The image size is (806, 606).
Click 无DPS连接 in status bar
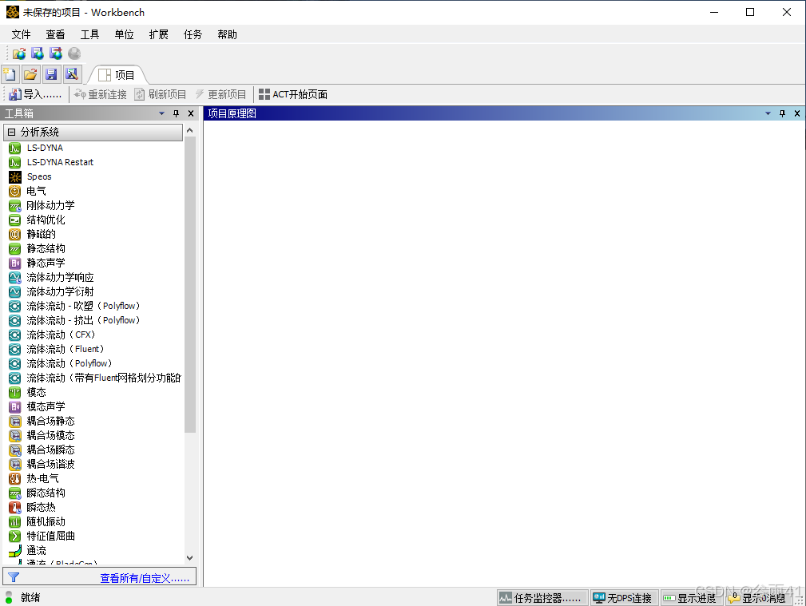(x=624, y=598)
